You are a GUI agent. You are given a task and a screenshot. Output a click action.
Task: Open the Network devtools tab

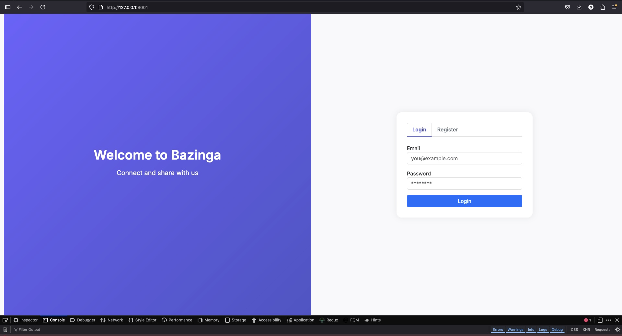[x=112, y=320]
